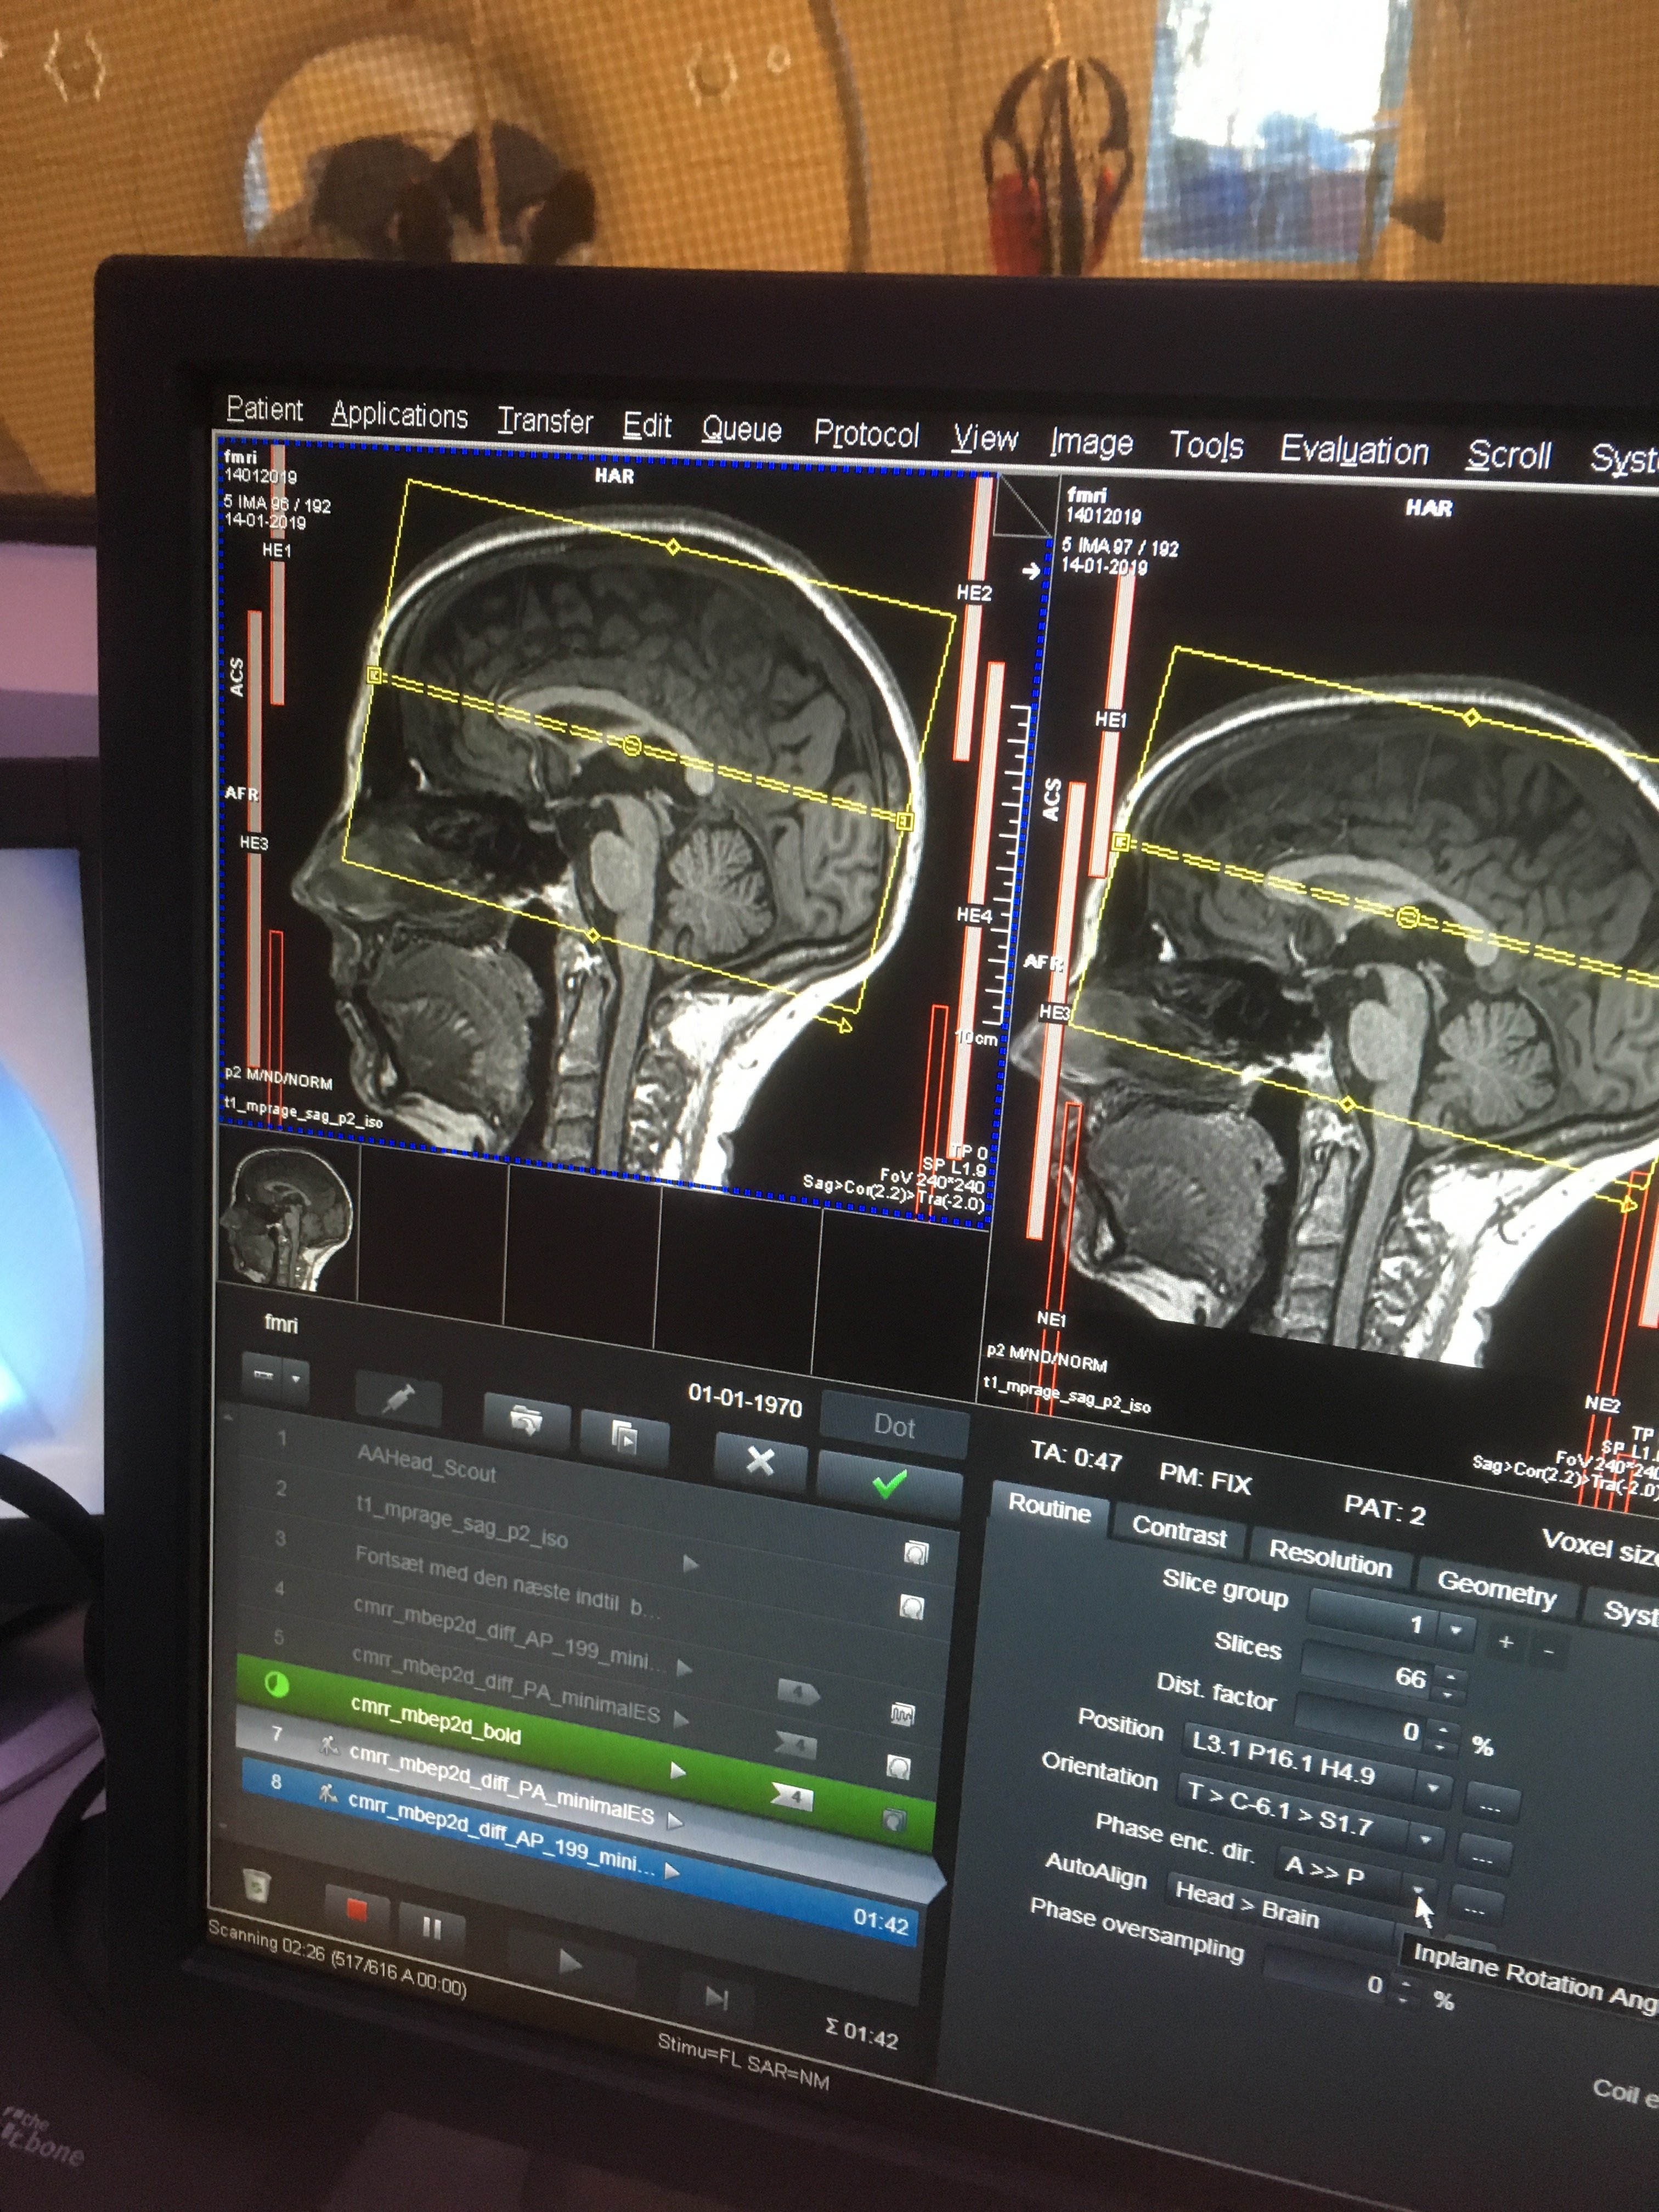
Task: Click the copy-and-run sequence icon
Action: coord(625,1438)
